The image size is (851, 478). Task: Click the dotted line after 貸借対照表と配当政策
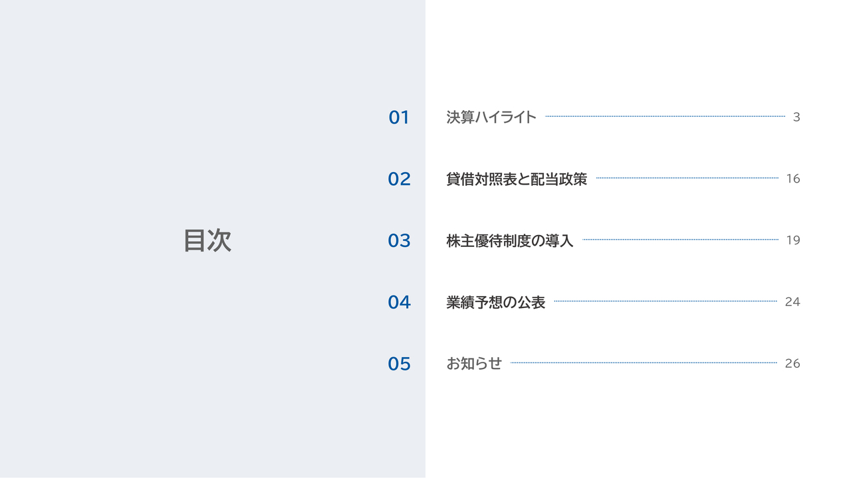tap(687, 178)
